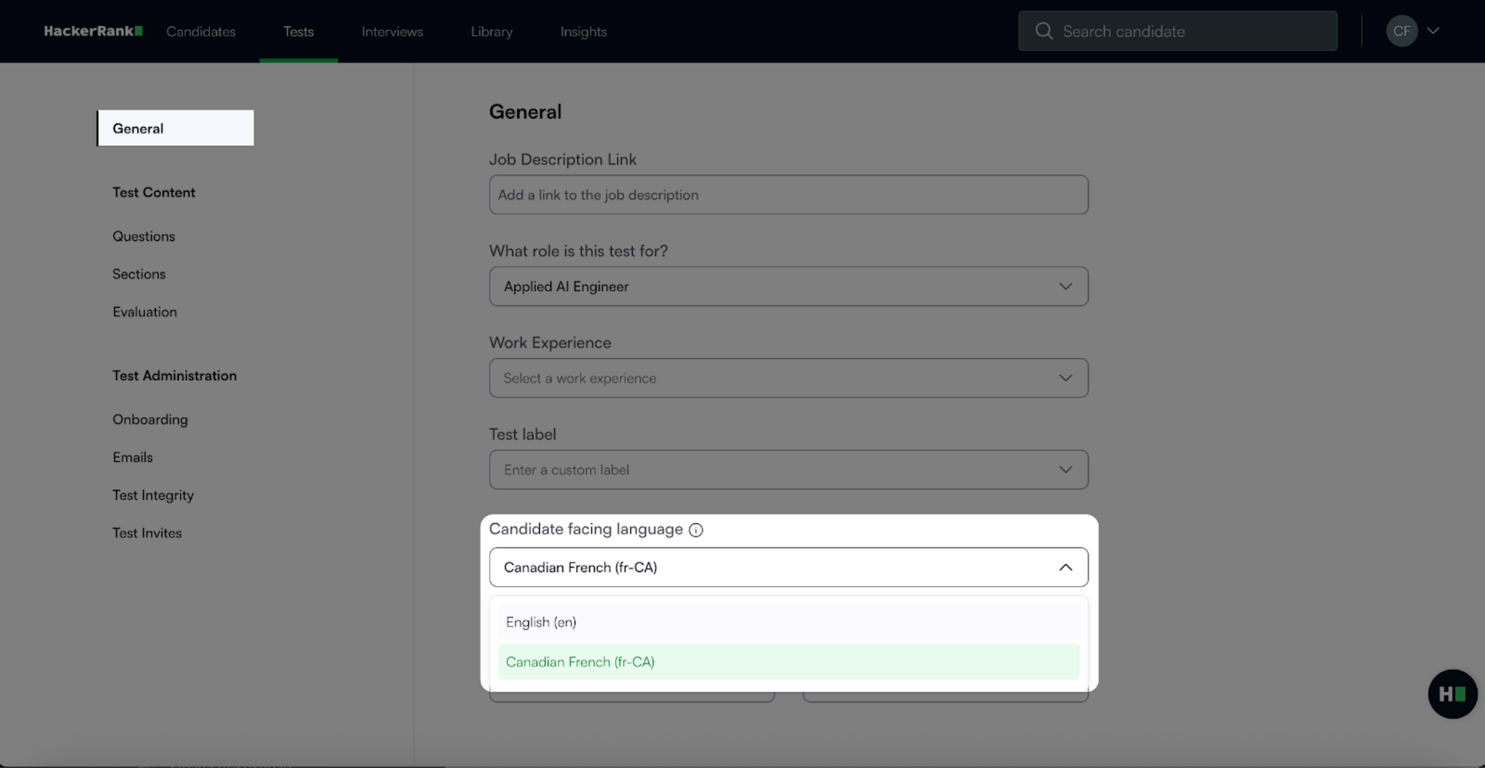Expand the account menu chevron
The height and width of the screenshot is (768, 1485).
[x=1433, y=31]
